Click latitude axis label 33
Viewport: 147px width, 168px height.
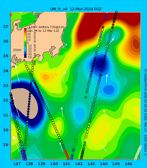(x=6, y=86)
